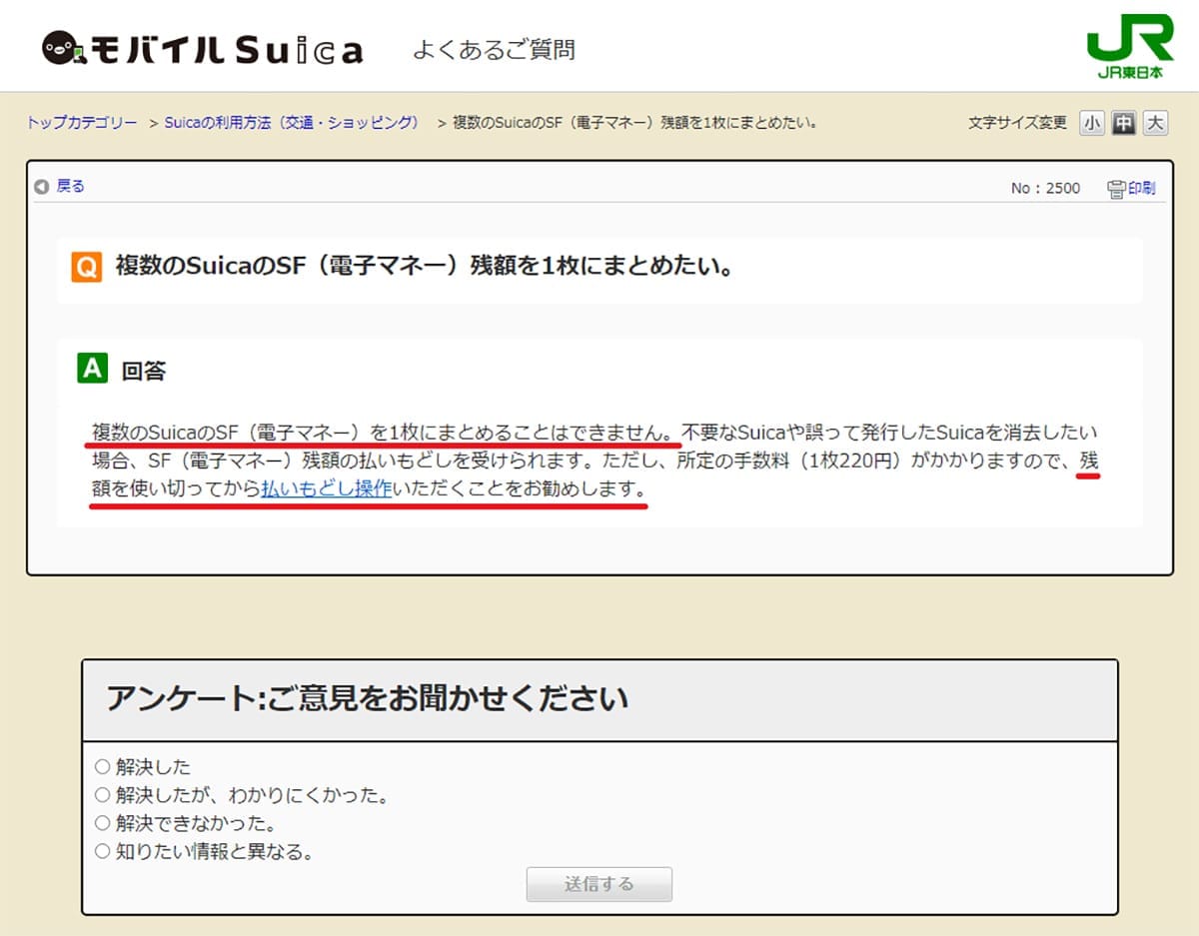The height and width of the screenshot is (936, 1199).
Task: Click the No：2500 article number
Action: click(x=1045, y=188)
